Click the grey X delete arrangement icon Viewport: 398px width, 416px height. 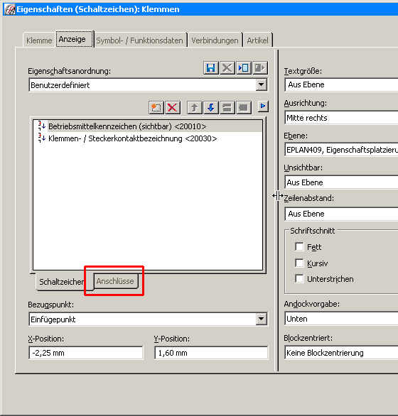(x=227, y=68)
